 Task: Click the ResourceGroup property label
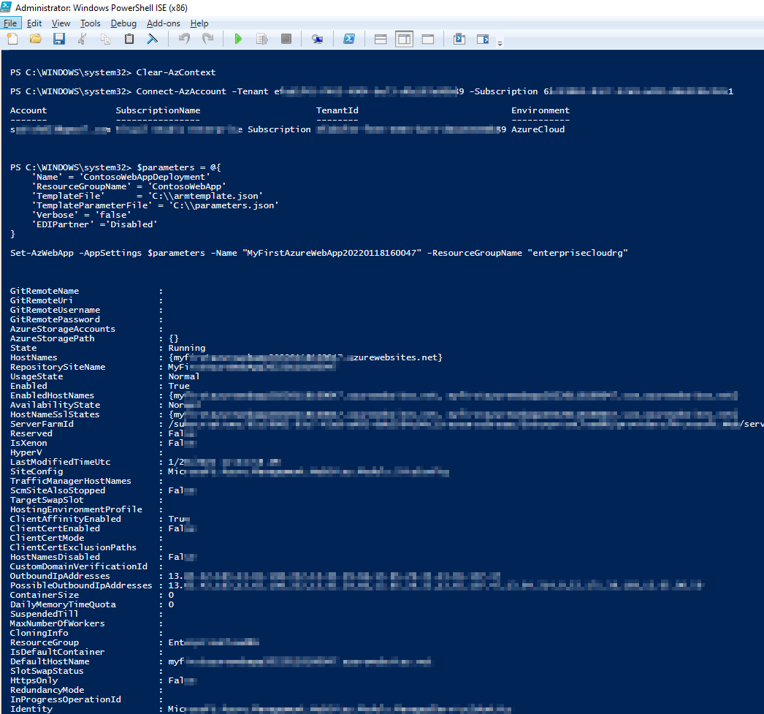coord(45,642)
